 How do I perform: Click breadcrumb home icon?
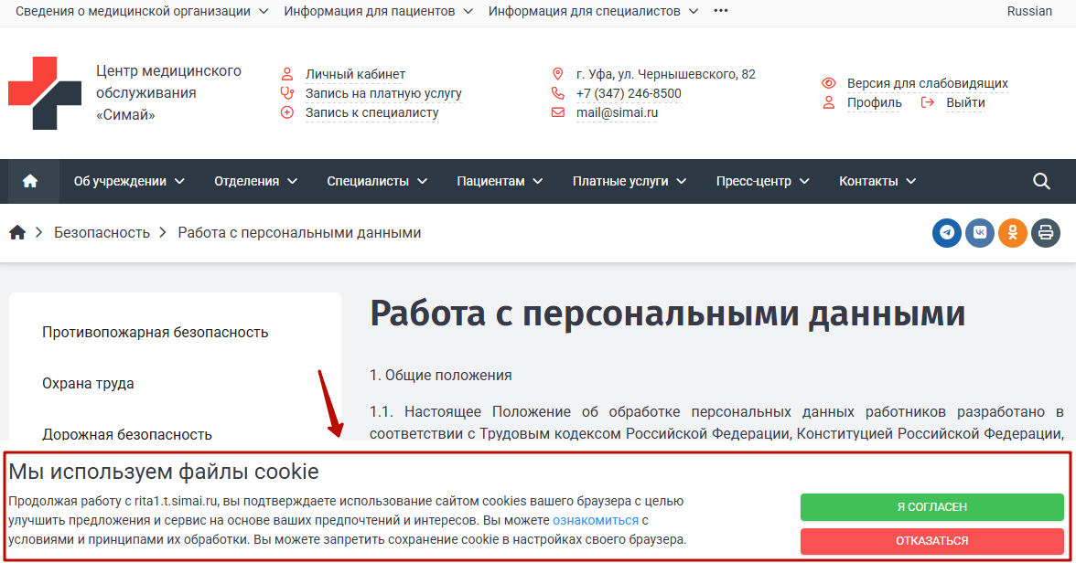[17, 233]
